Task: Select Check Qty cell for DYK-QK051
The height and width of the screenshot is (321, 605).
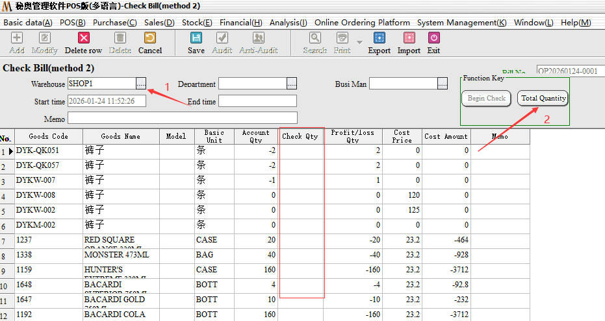Action: (x=301, y=151)
